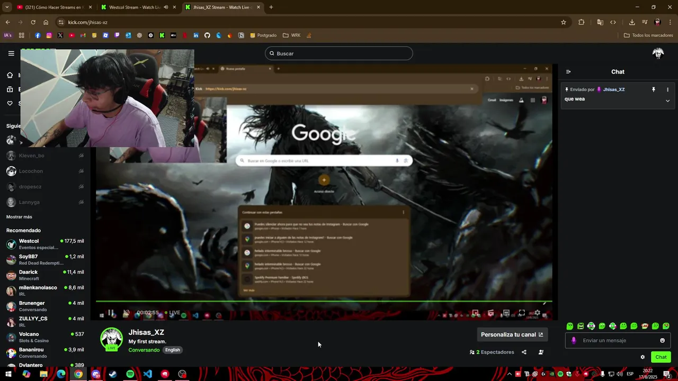Open moderator tools icon next to share

pos(541,352)
